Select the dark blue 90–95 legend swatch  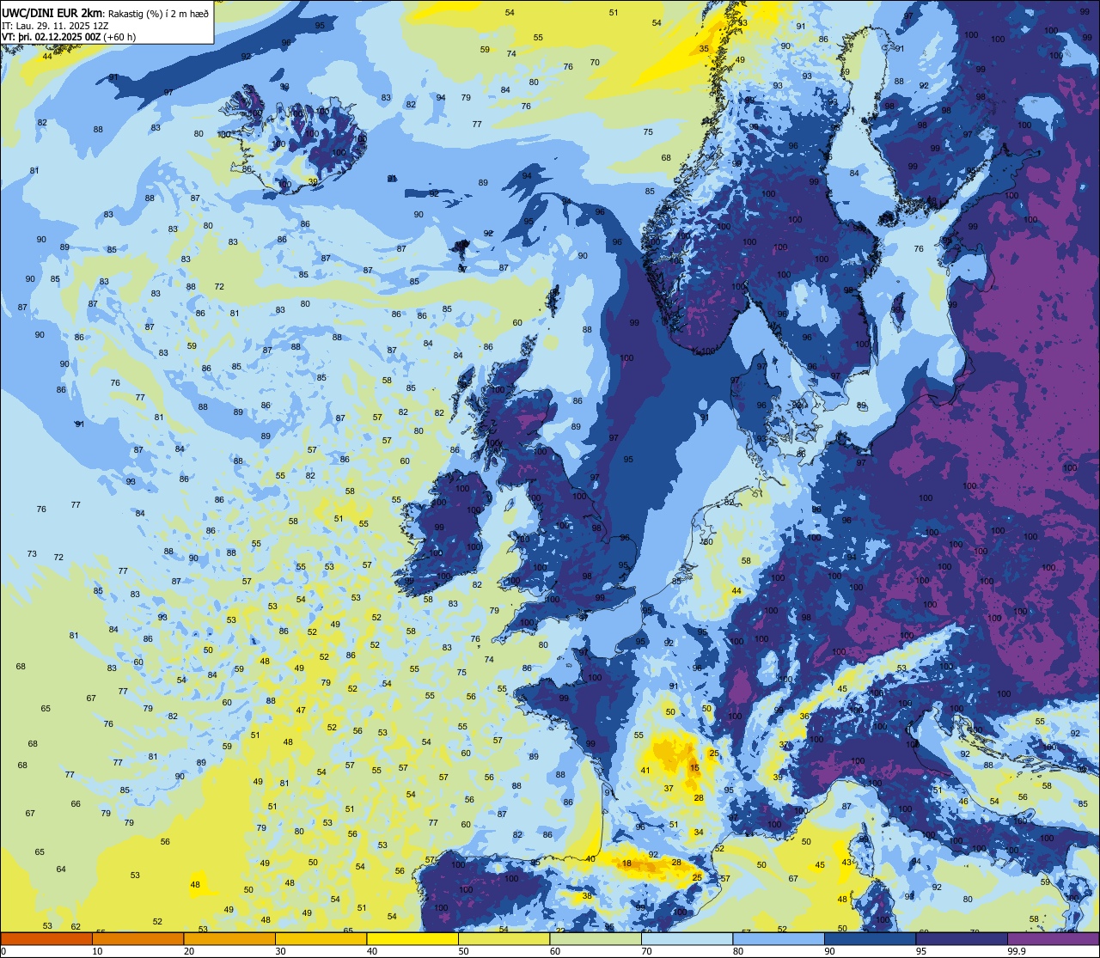coord(870,938)
